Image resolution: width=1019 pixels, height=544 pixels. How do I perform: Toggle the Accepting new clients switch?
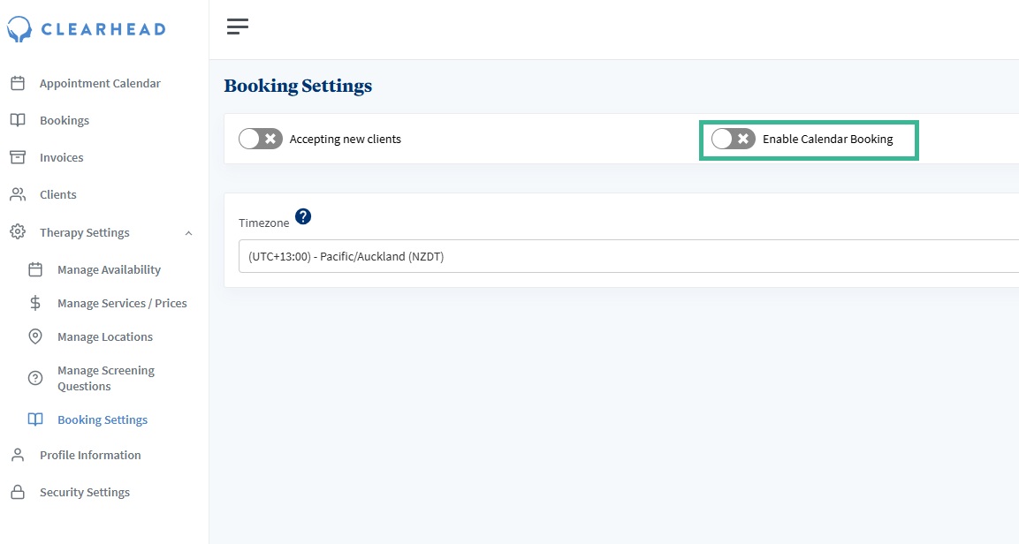click(x=261, y=139)
